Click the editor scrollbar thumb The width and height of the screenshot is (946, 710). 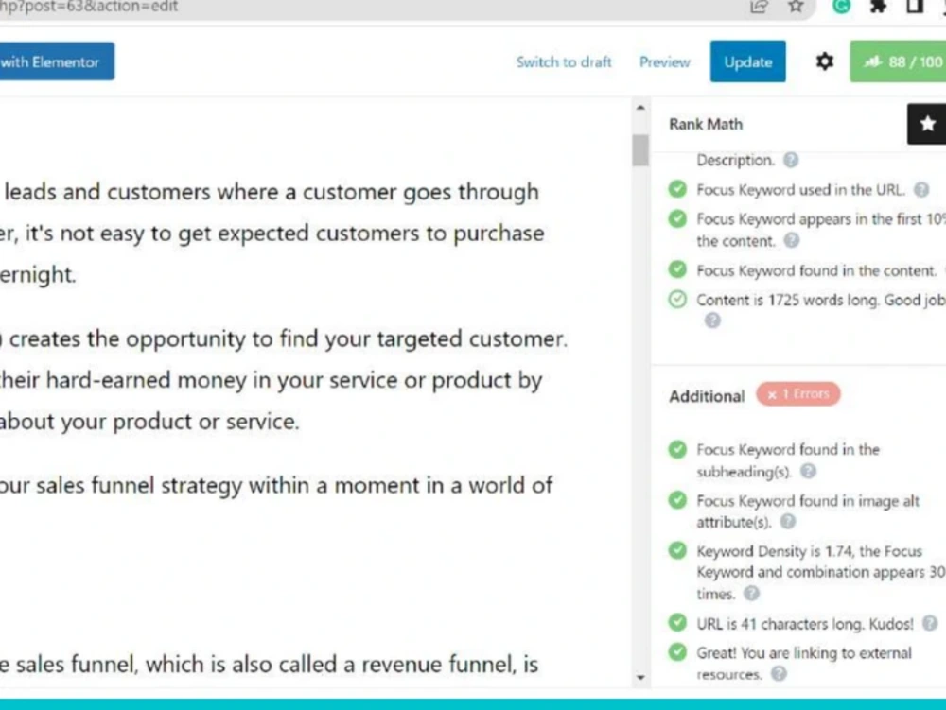click(640, 149)
